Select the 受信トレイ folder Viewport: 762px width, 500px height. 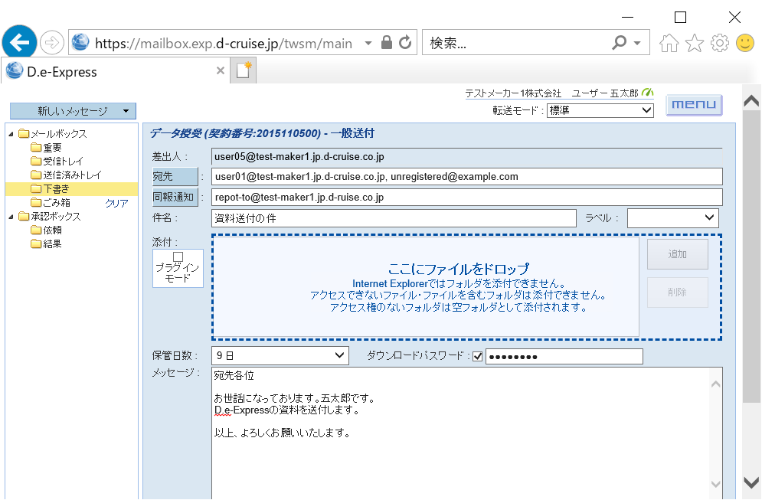pos(63,162)
